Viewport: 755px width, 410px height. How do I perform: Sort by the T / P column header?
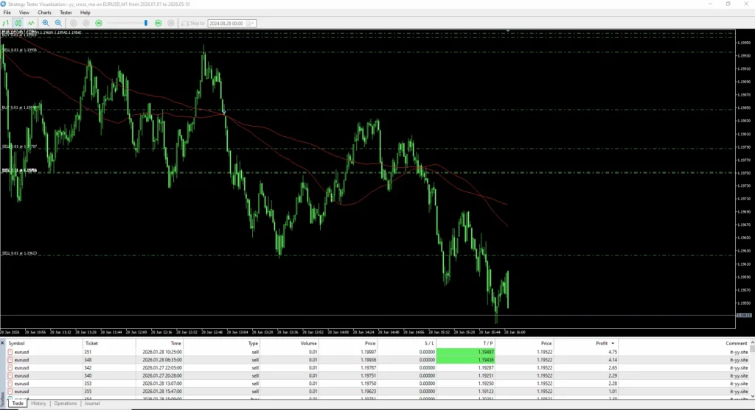pos(466,343)
